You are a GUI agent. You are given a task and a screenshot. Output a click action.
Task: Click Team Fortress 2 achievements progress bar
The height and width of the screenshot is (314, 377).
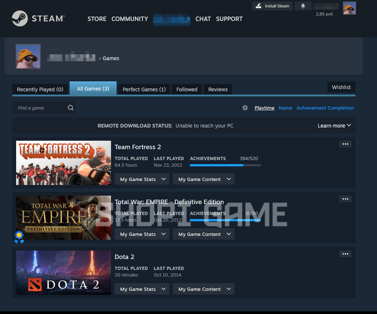click(x=225, y=165)
